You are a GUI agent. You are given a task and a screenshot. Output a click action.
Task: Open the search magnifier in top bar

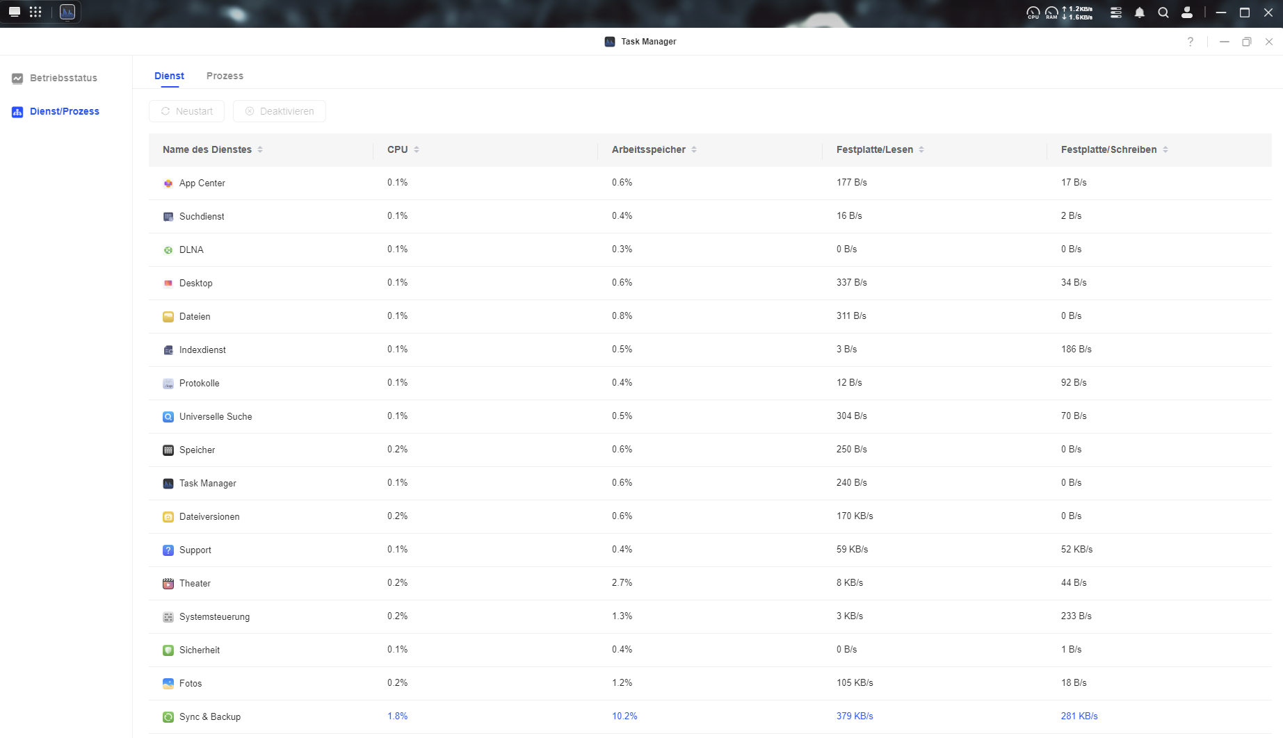tap(1163, 13)
